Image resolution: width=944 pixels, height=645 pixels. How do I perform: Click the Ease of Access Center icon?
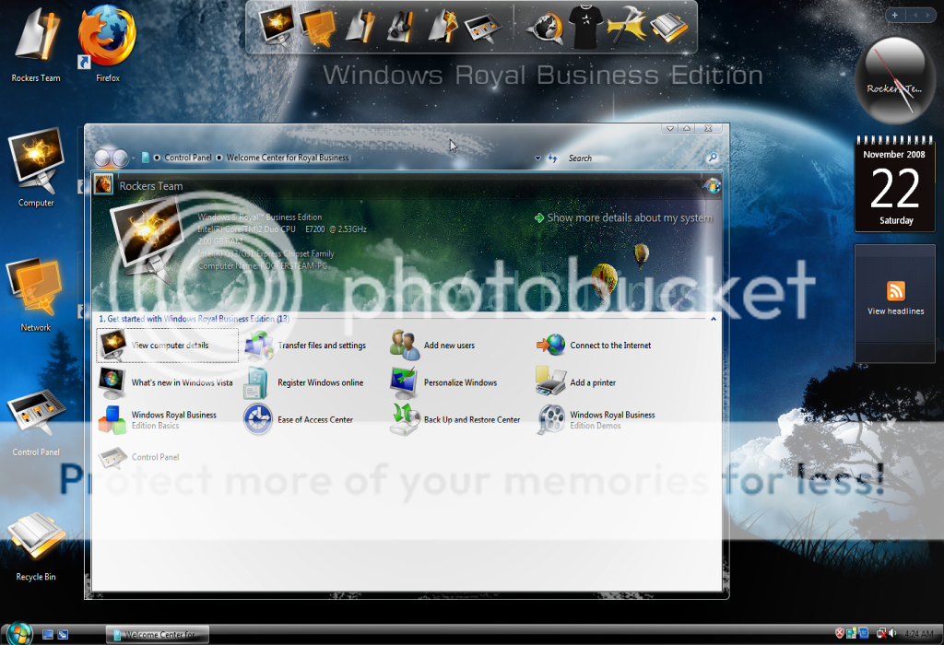pos(258,418)
